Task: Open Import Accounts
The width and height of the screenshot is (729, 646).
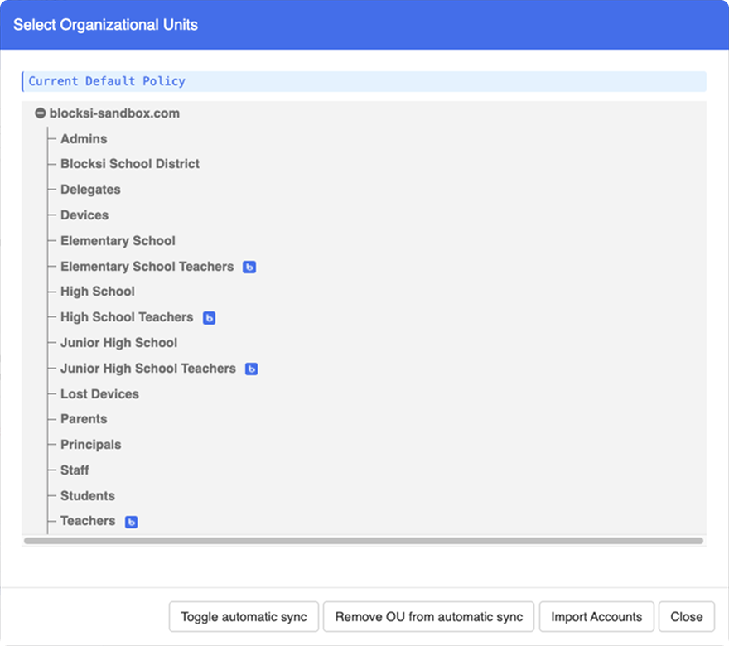Action: (x=596, y=617)
